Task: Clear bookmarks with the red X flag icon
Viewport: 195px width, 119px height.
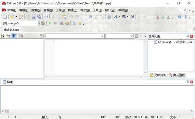Action: 132,17
